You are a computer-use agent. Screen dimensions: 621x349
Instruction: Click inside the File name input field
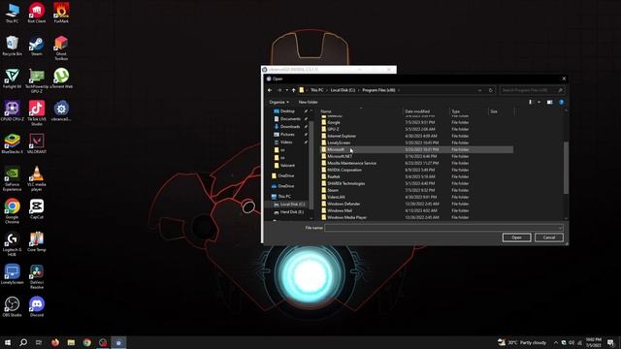click(441, 228)
